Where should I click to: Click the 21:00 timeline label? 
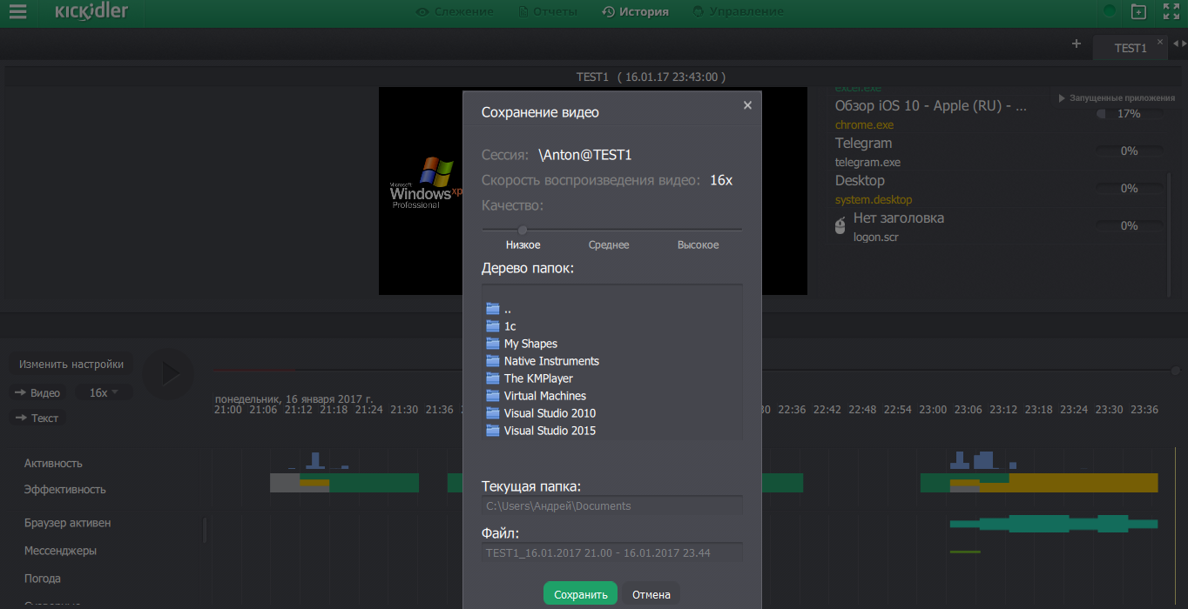[x=228, y=410]
